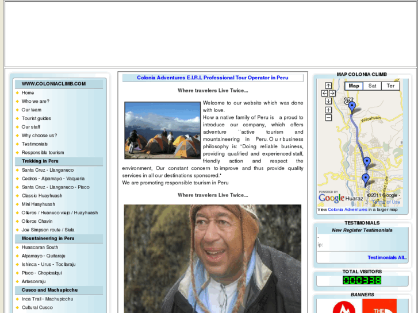Click Colonia Adventures E.I.R.L title link
Viewport: 418px width, 313px height.
[213, 78]
